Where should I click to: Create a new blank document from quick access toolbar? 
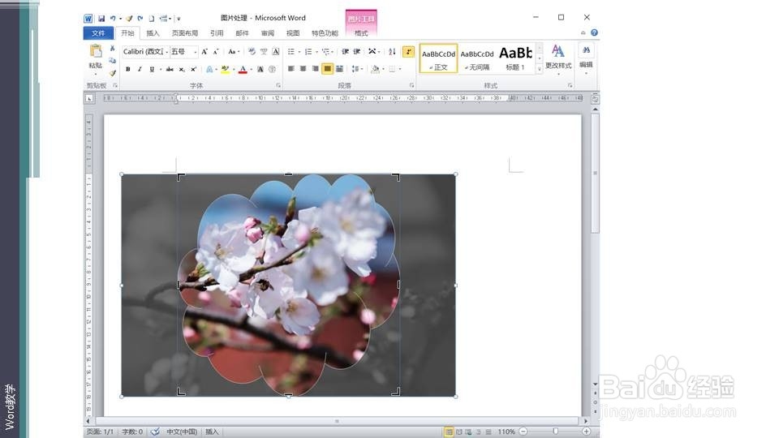coord(152,19)
